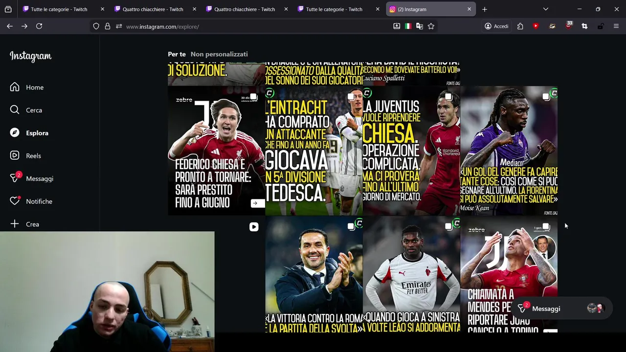Image resolution: width=626 pixels, height=352 pixels.
Task: Switch to Per te tab
Action: (x=177, y=54)
